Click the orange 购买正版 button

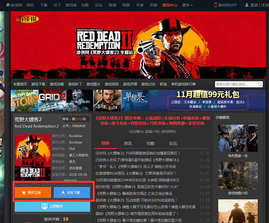pyautogui.click(x=33, y=192)
